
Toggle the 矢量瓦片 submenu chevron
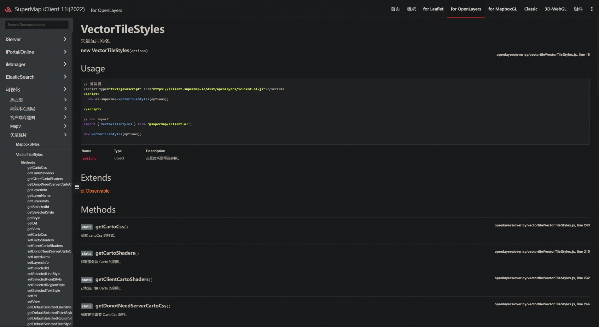click(65, 135)
